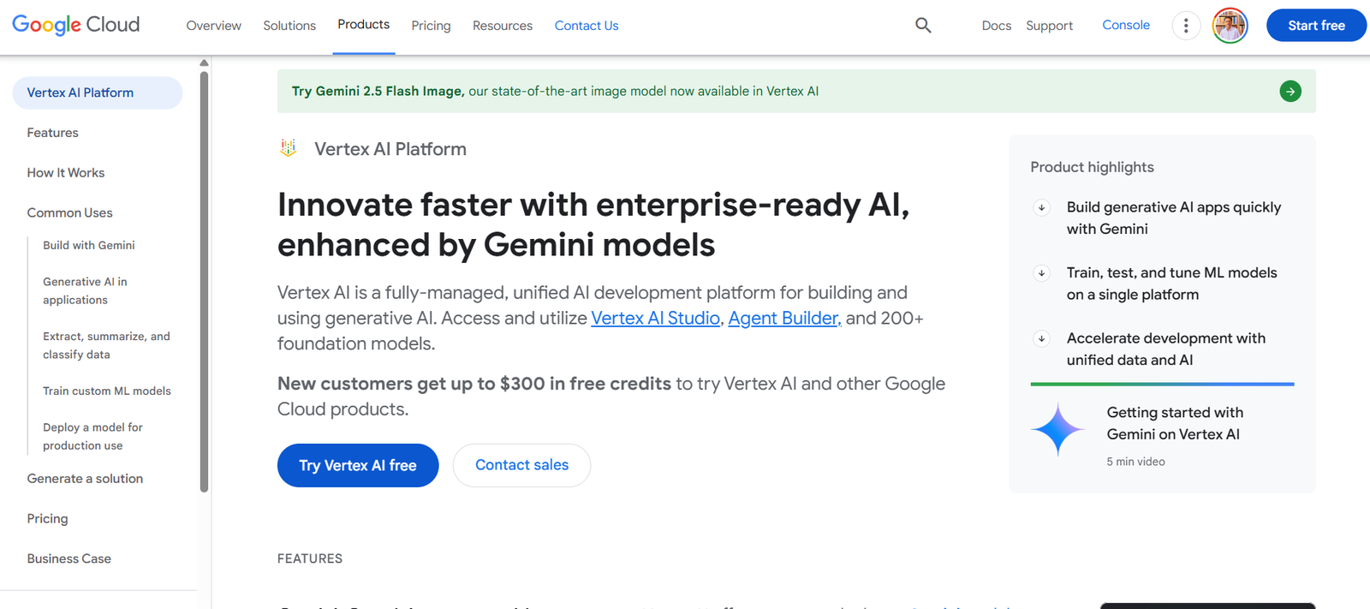Open the Products tab in navigation
This screenshot has height=609, width=1370.
click(x=363, y=25)
